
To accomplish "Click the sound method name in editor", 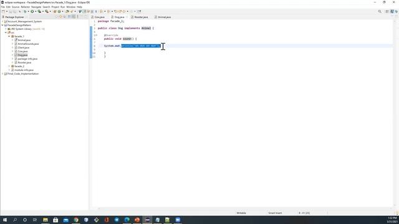I will [127, 39].
